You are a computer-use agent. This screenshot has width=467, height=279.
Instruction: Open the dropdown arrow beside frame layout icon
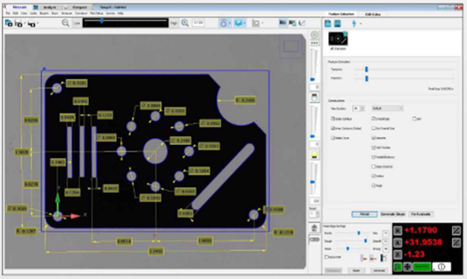click(263, 23)
